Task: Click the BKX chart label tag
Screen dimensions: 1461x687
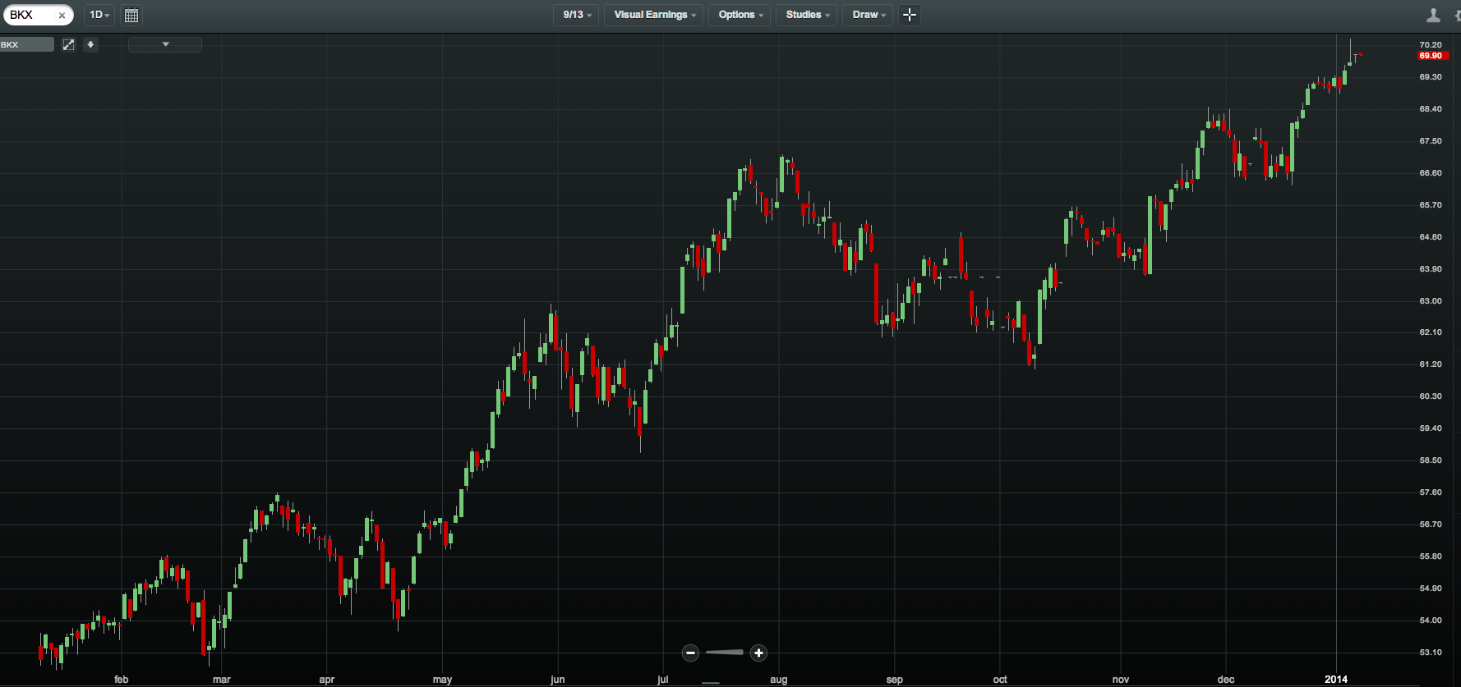Action: [27, 44]
